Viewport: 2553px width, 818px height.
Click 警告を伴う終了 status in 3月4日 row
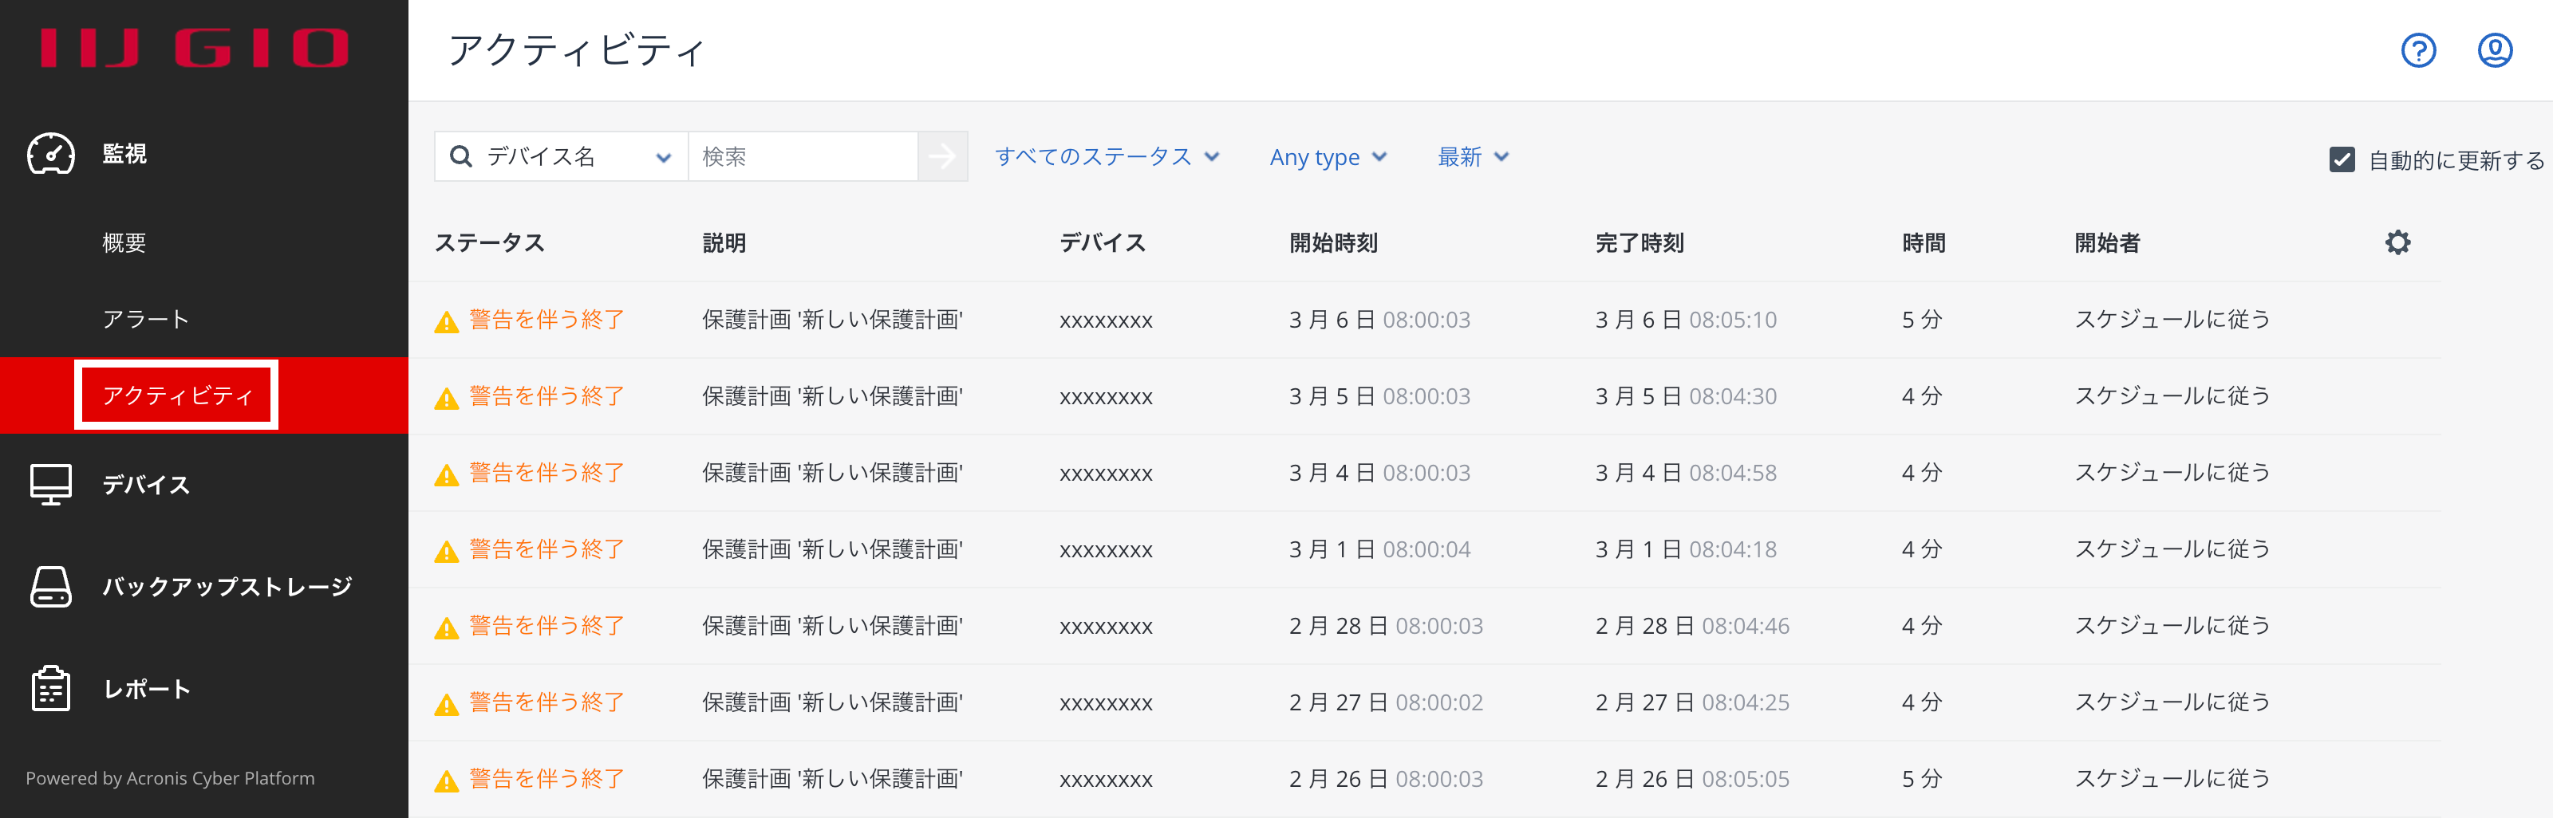pos(547,472)
